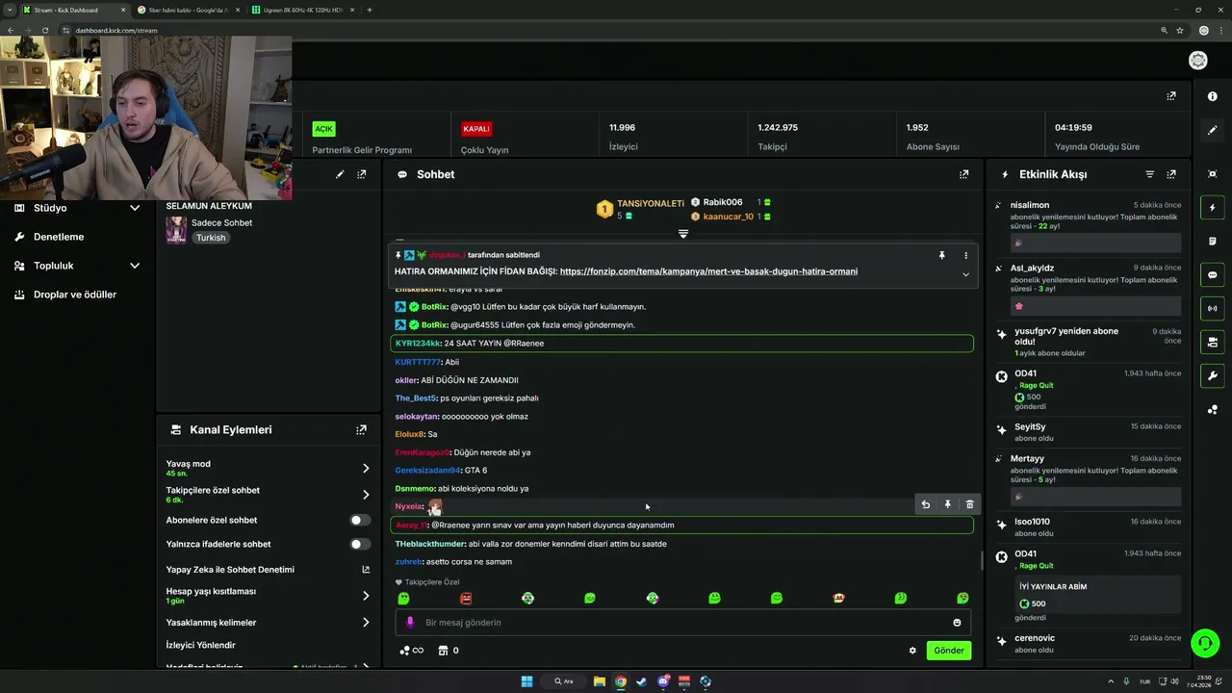
Task: Open chat settings gear icon
Action: pos(912,651)
